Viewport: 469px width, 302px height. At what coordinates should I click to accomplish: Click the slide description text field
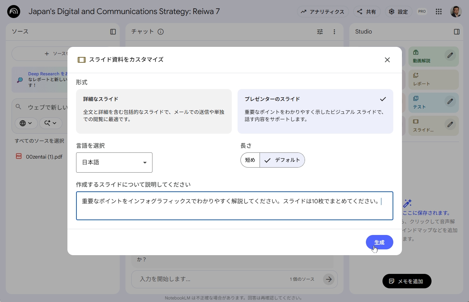point(235,206)
